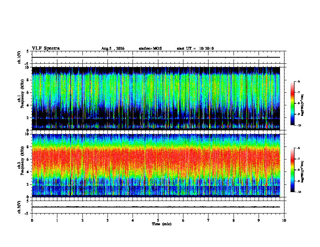Click the ch.2 frequency tick label "2"

[29, 184]
